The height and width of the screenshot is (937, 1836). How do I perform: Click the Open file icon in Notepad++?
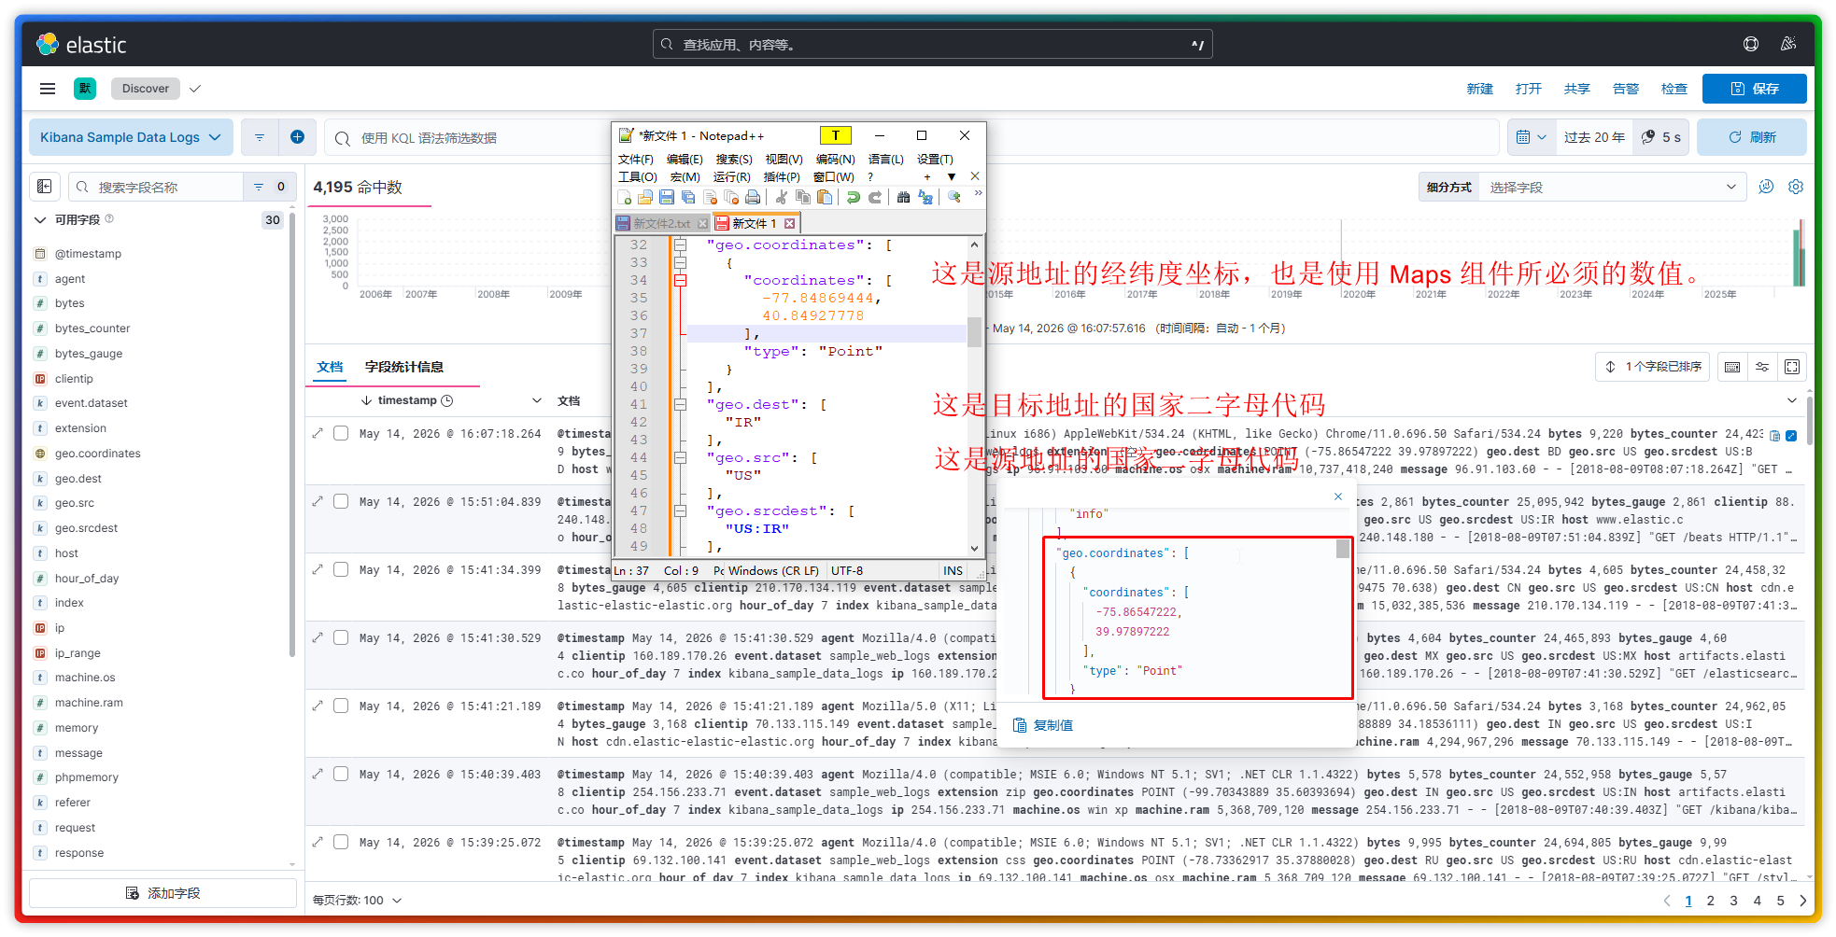click(x=645, y=197)
